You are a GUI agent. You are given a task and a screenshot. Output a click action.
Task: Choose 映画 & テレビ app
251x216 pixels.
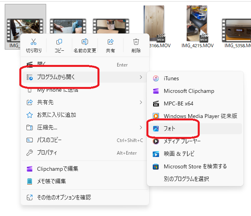[195, 154]
